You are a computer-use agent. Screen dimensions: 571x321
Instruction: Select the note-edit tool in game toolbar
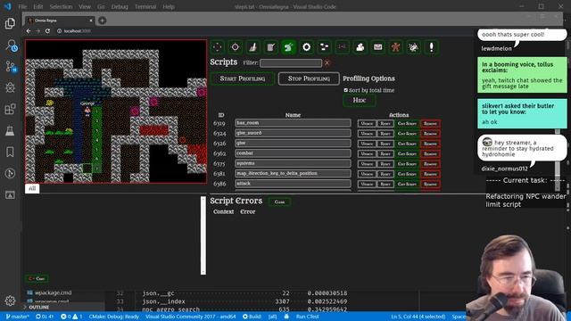click(x=270, y=47)
